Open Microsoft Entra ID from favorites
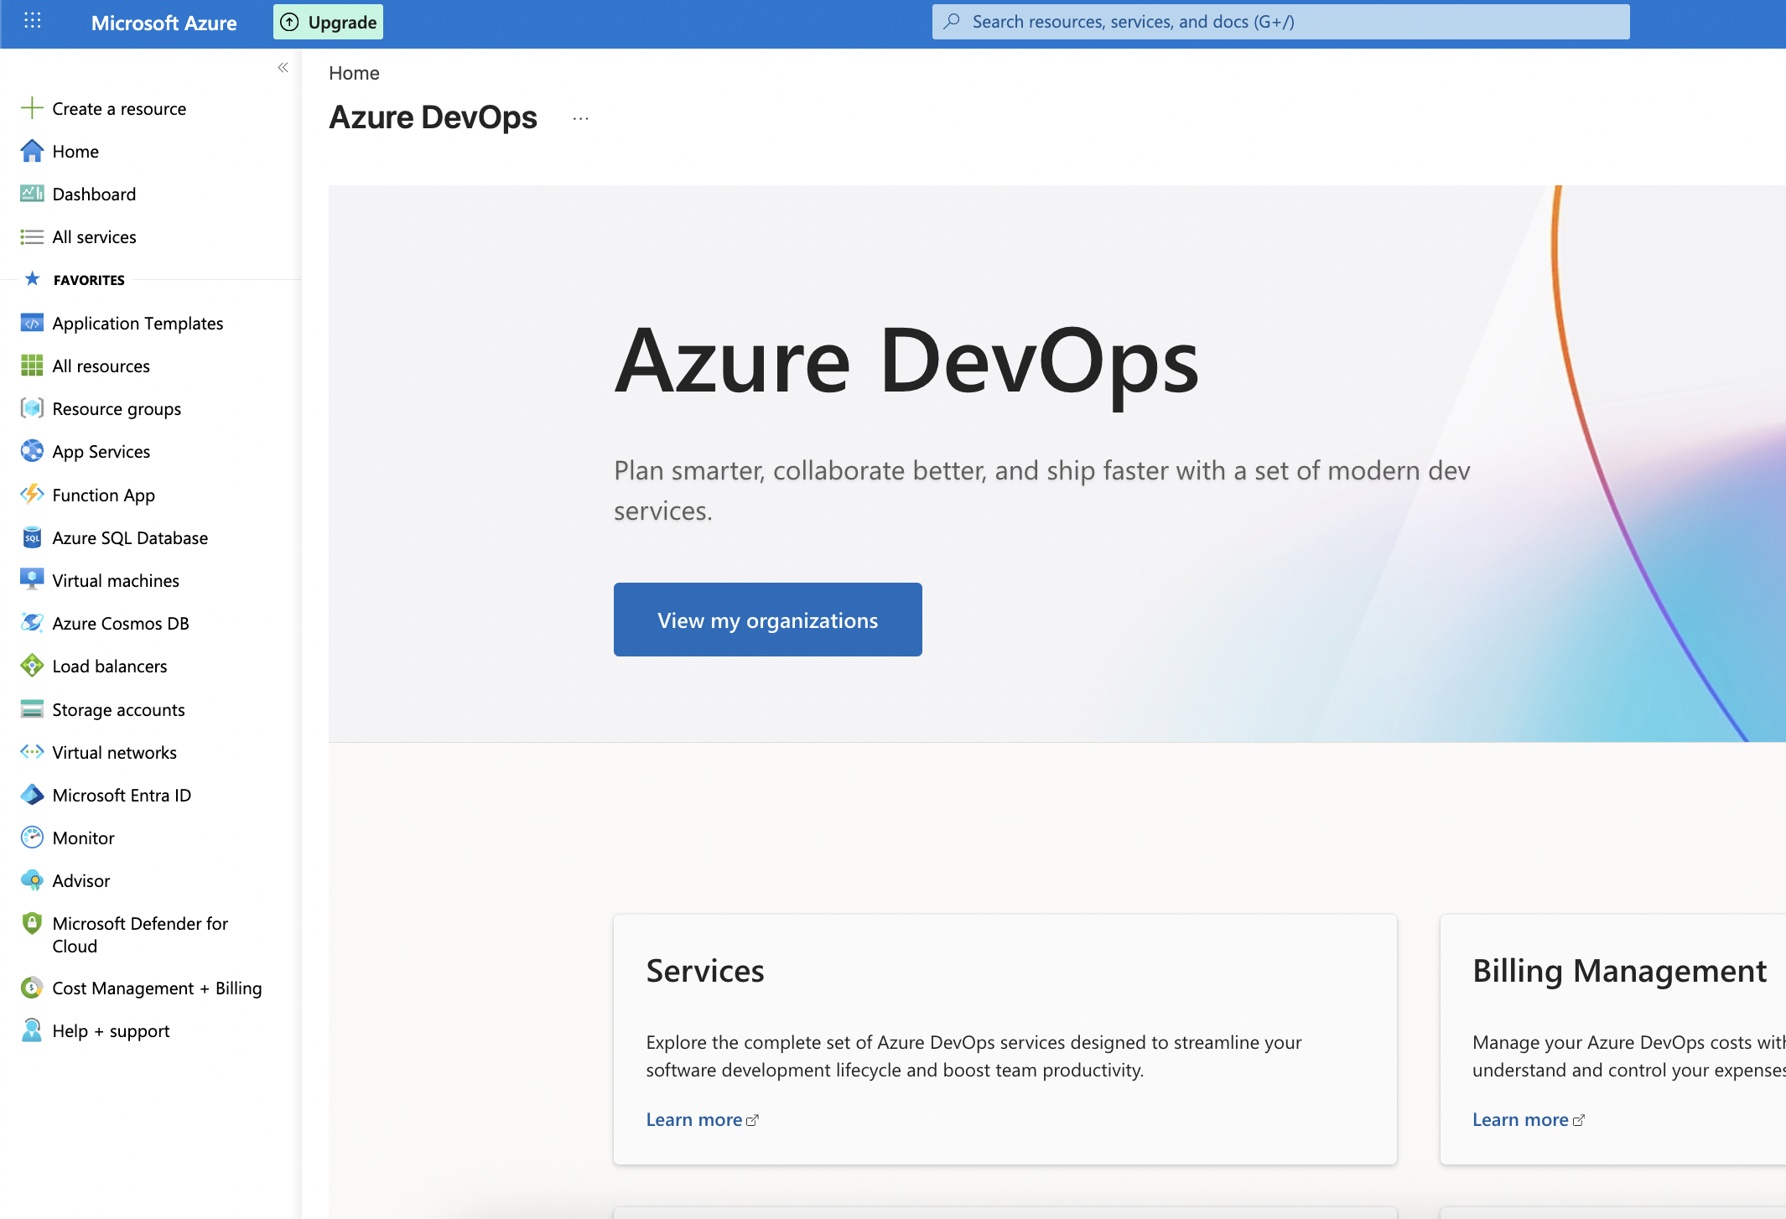 [122, 796]
